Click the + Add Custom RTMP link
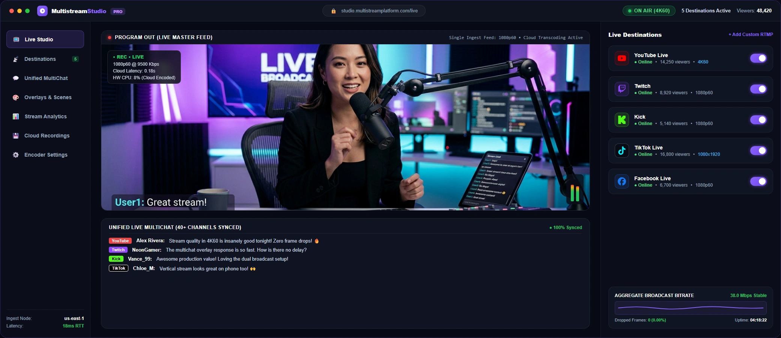The width and height of the screenshot is (781, 338). click(751, 35)
